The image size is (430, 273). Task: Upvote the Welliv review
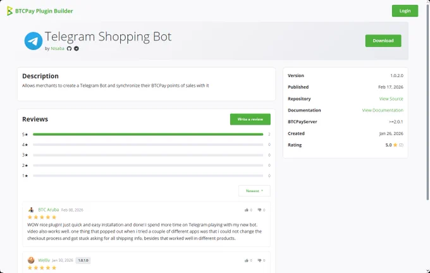(x=248, y=260)
